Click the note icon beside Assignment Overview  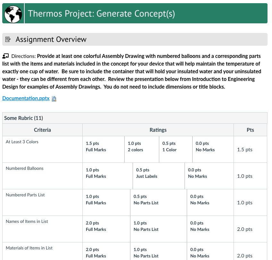click(7, 39)
